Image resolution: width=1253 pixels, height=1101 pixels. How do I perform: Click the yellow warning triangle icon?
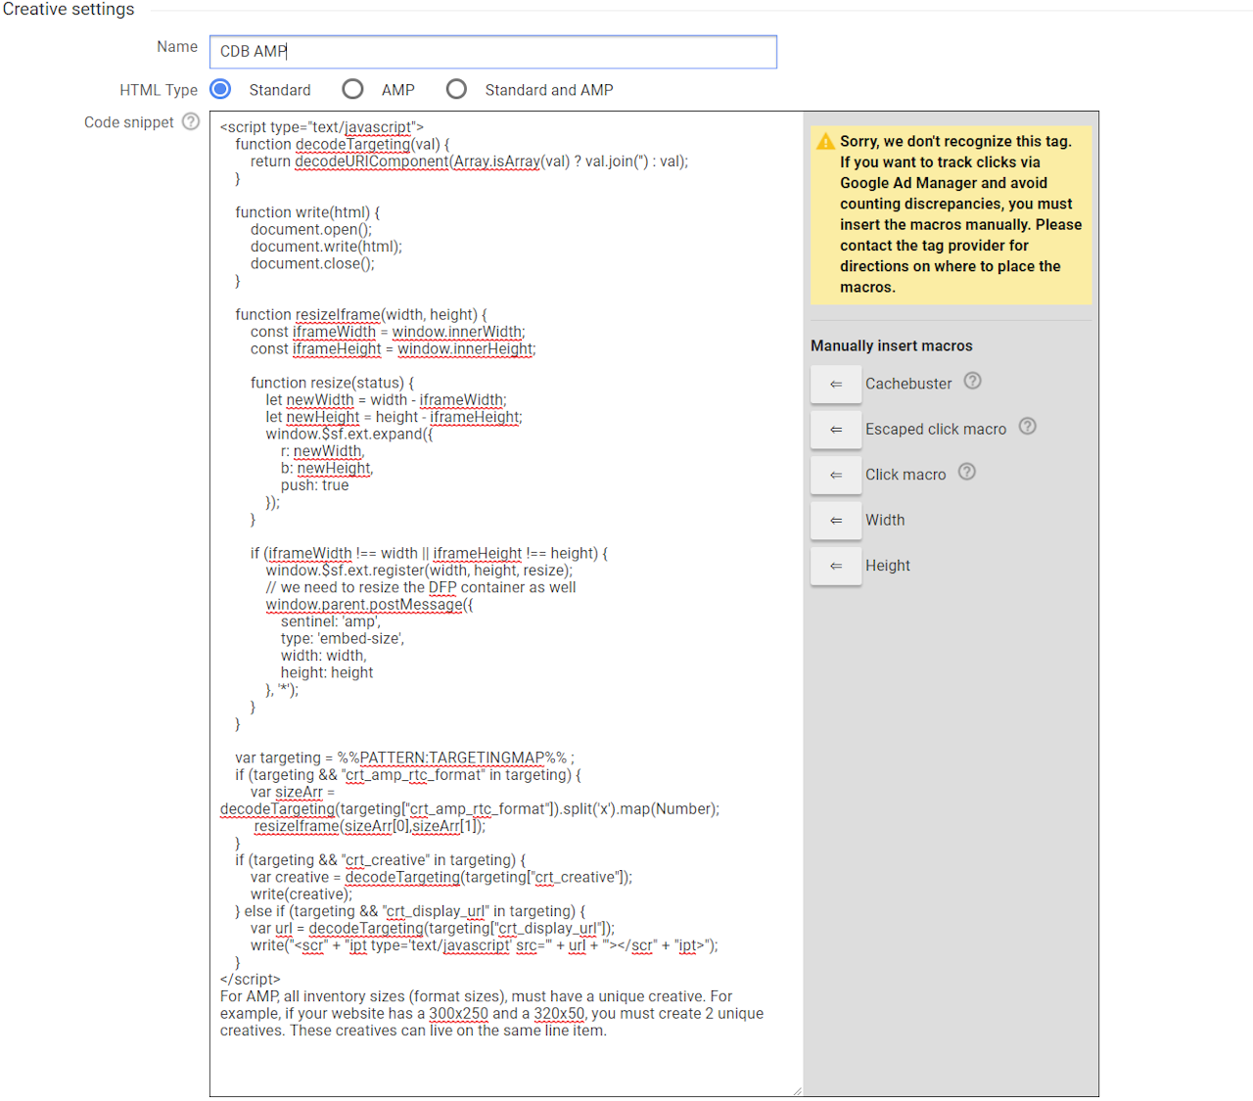coord(825,141)
